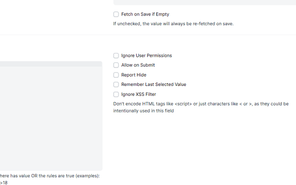Screen dimensions: 296x185
Task: Toggle the Report Hide checkbox
Action: [116, 75]
